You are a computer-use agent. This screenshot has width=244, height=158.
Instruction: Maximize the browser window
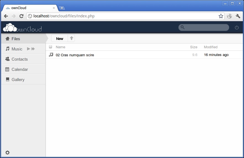[232, 3]
